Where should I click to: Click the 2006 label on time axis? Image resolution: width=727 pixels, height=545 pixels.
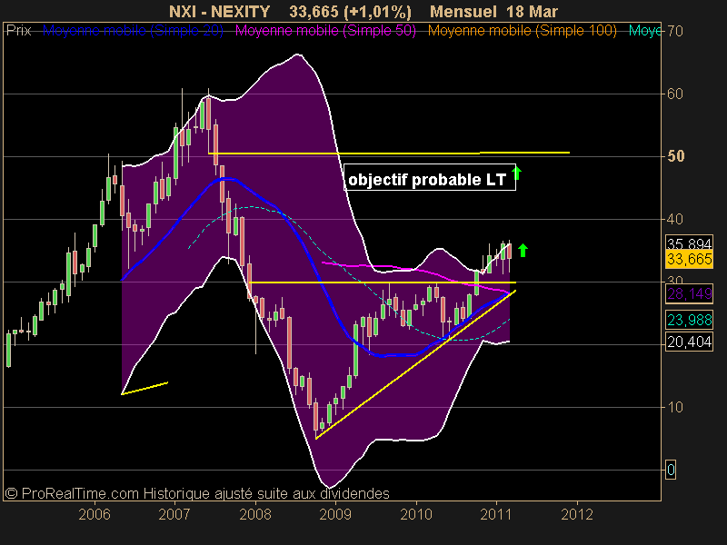point(95,514)
